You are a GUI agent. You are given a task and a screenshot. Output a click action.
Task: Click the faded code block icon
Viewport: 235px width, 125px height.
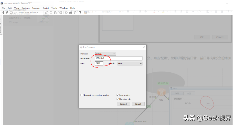coord(199,11)
